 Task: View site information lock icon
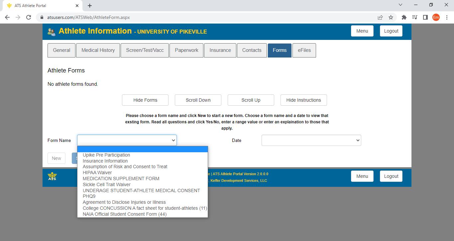(42, 17)
